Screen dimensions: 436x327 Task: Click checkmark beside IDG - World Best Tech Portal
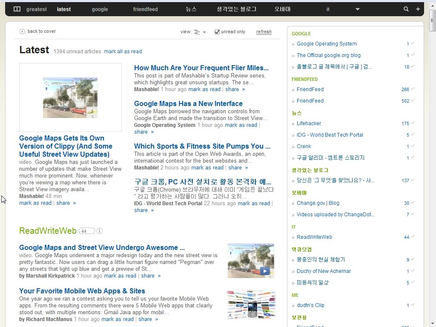413,135
